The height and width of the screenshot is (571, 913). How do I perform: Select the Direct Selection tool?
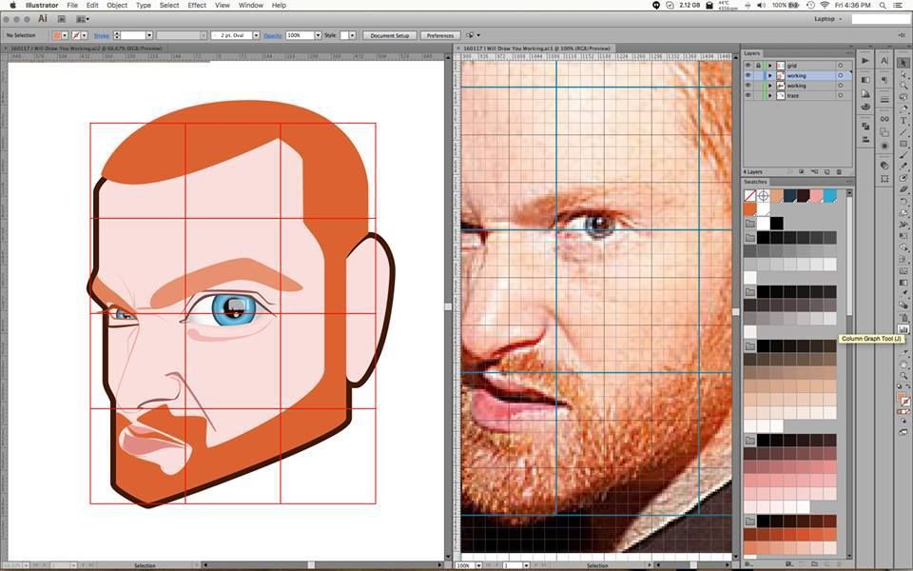[x=903, y=74]
